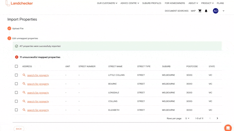Expand the Advice Centre menu
This screenshot has height=131, width=234.
pos(130,3)
